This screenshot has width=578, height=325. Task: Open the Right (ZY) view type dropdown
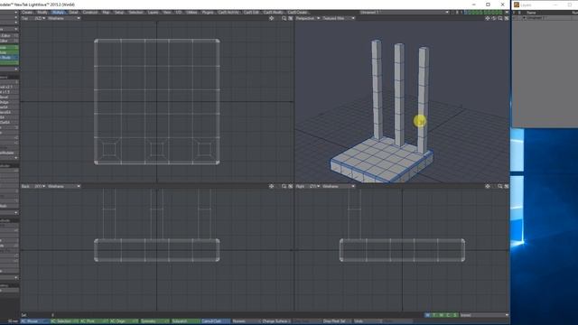pyautogui.click(x=308, y=187)
